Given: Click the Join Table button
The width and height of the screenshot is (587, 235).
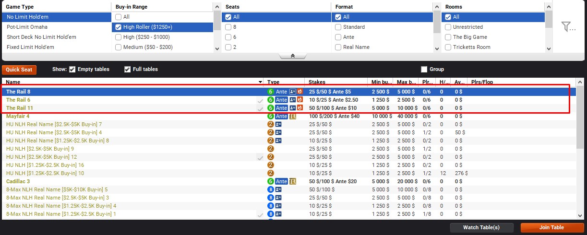Looking at the screenshot, I should (551, 227).
